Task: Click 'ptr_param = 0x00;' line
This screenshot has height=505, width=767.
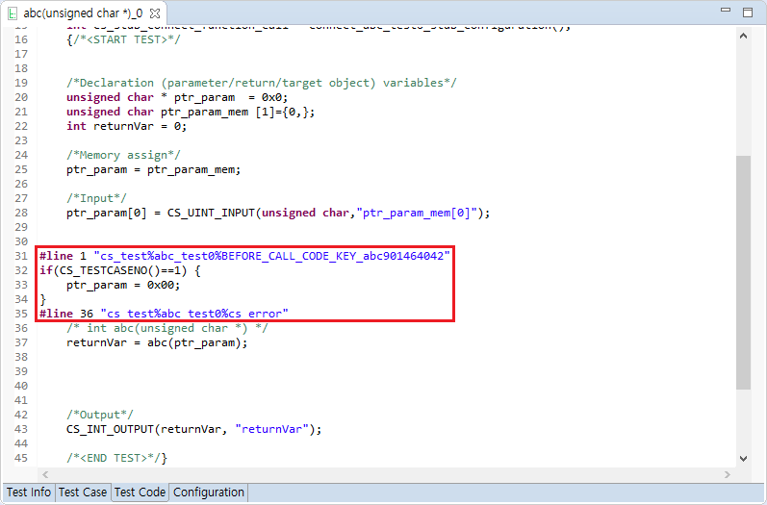Action: [x=123, y=285]
